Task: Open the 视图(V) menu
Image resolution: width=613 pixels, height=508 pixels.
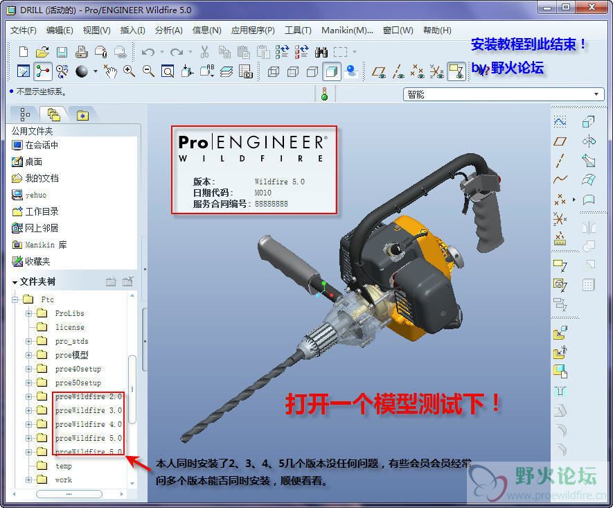Action: (x=96, y=30)
